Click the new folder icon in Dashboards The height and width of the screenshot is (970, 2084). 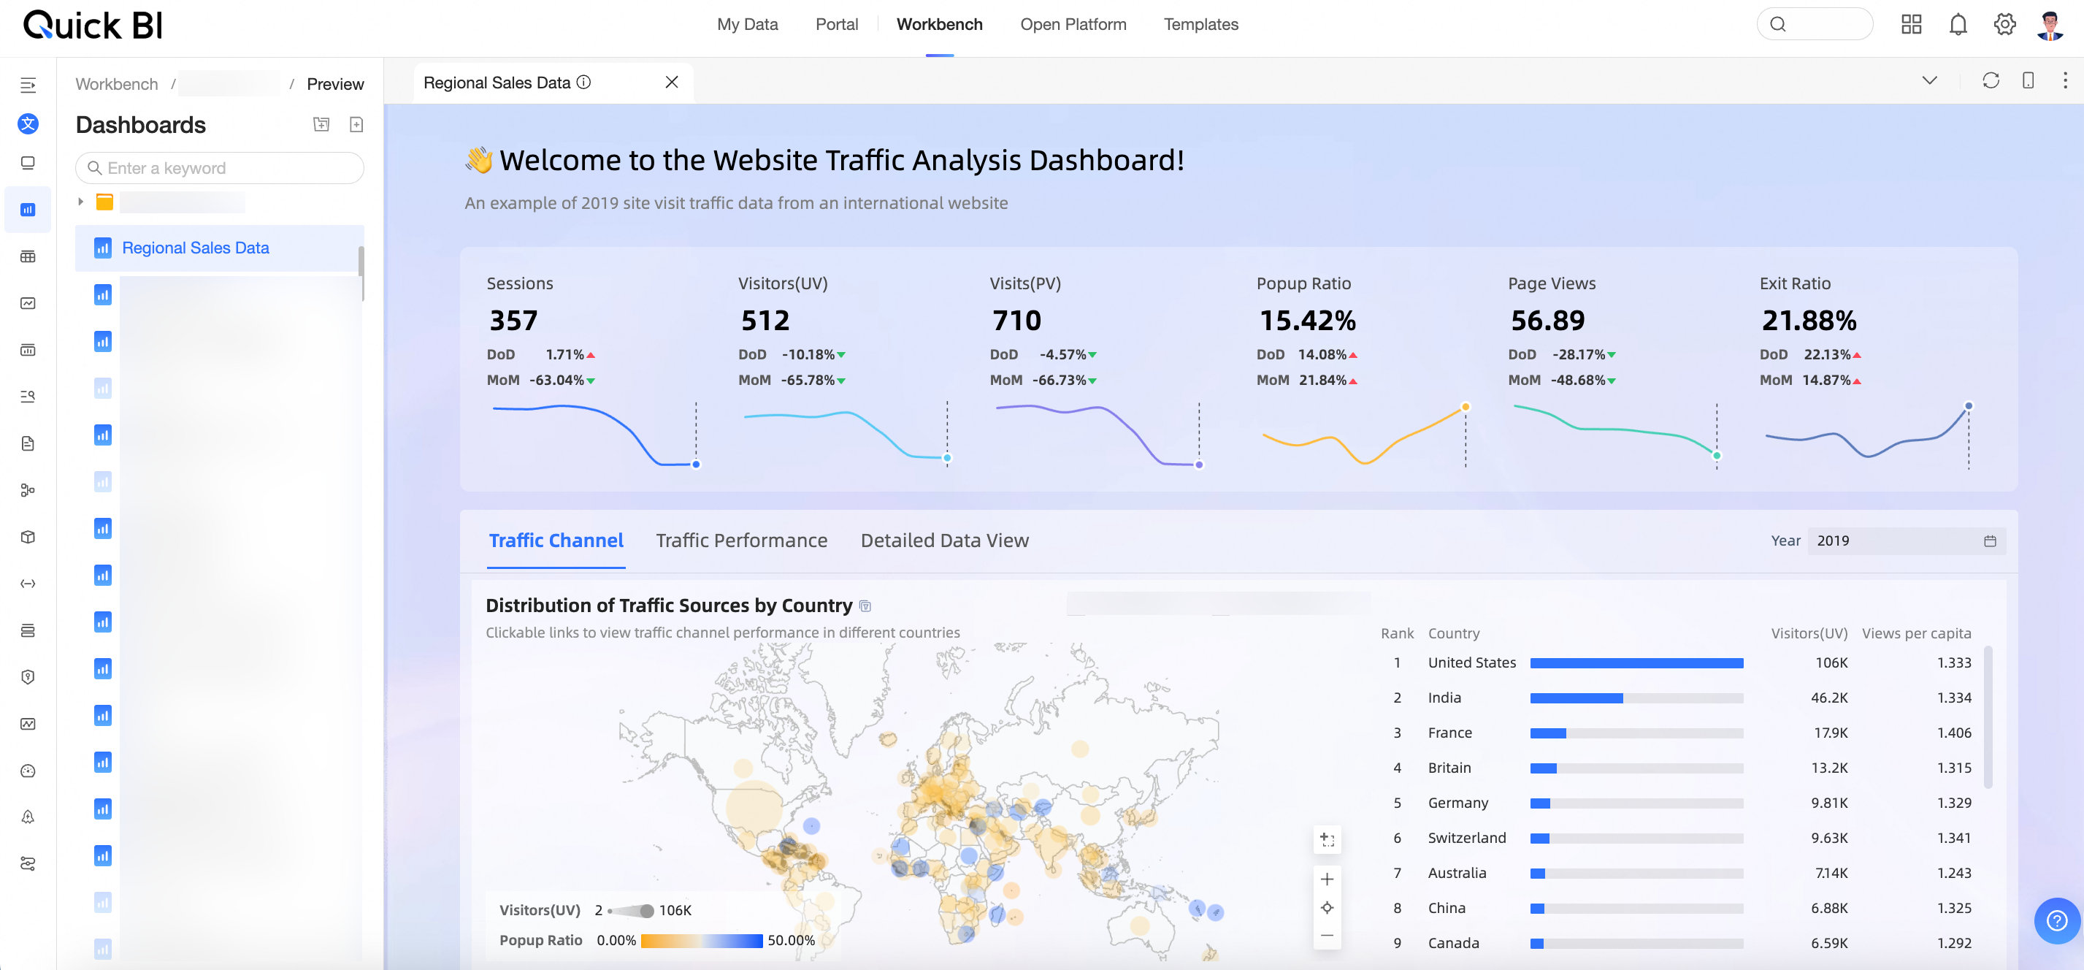click(x=321, y=125)
